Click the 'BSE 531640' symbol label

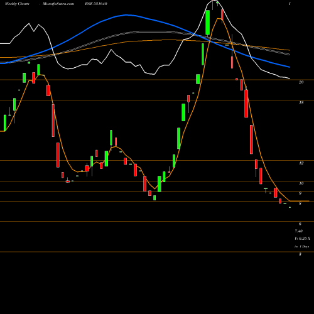pyautogui.click(x=96, y=4)
